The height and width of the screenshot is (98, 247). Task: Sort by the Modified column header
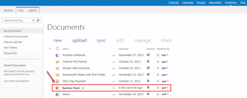click(123, 49)
